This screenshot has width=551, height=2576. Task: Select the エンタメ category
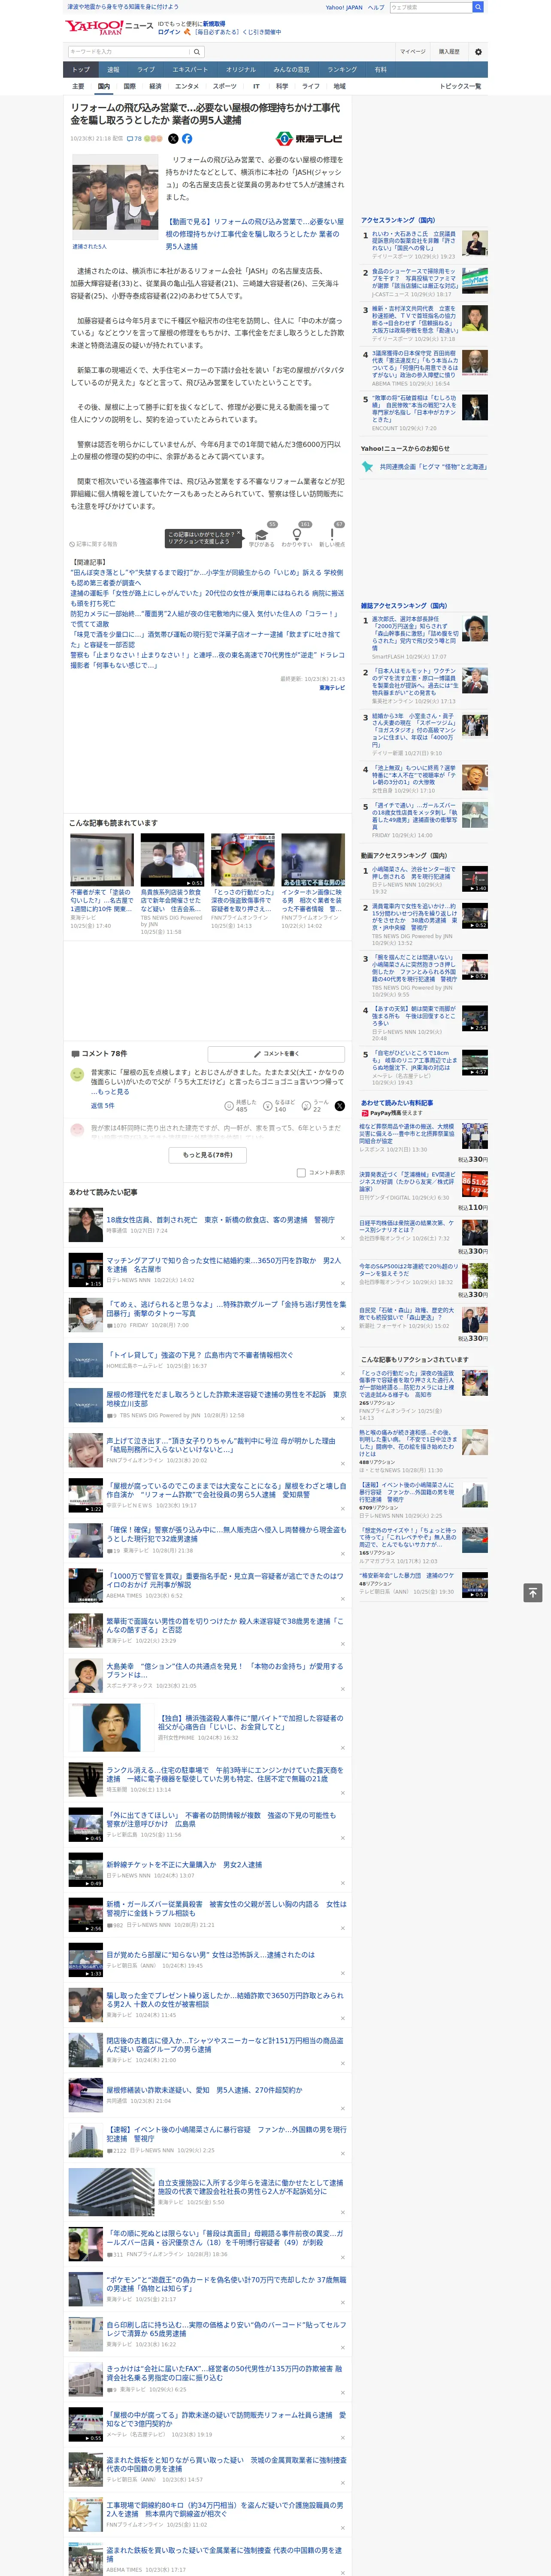187,86
